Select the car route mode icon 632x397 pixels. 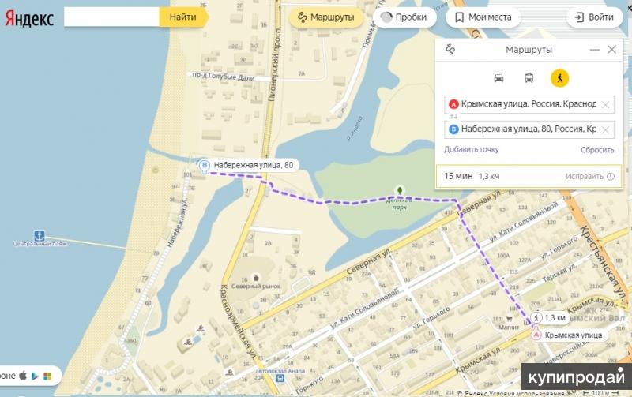click(498, 78)
